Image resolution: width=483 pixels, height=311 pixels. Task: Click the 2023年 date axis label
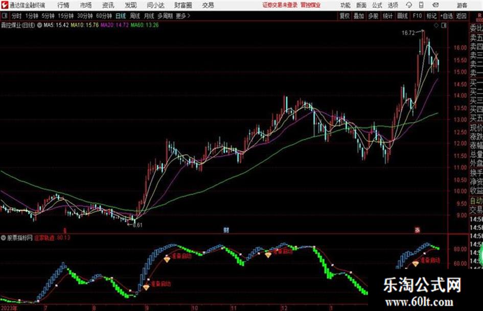click(x=9, y=308)
